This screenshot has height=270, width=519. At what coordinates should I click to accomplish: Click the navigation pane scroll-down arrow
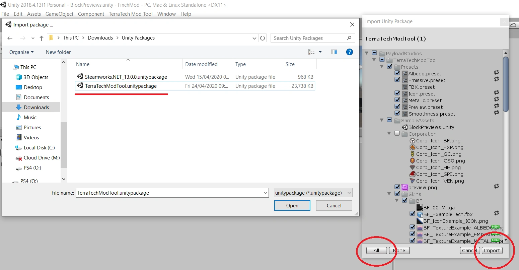64,179
